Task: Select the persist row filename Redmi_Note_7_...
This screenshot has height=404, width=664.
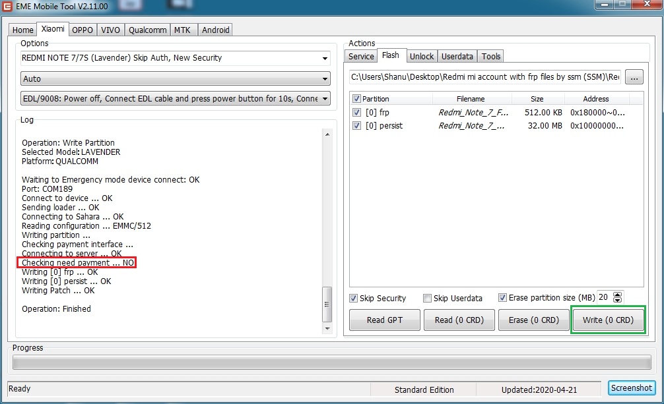Action: (x=471, y=126)
